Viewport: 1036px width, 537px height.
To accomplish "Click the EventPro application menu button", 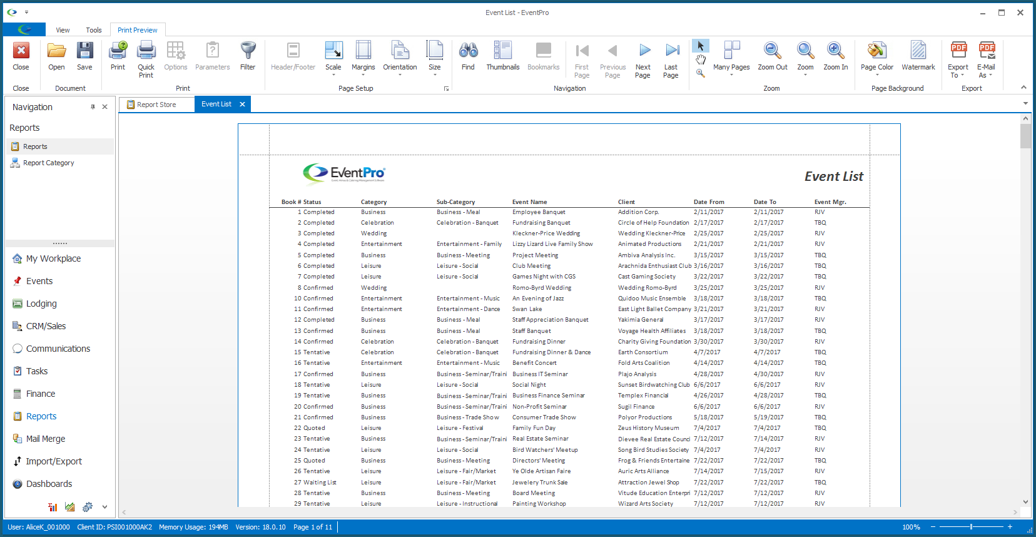I will tap(24, 29).
